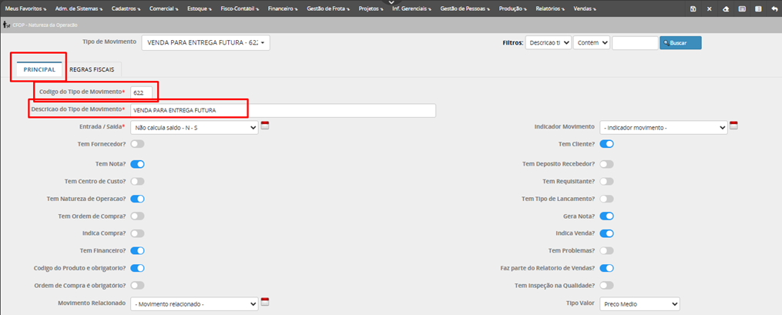Switch to the Regras Fiscais tab
This screenshot has width=782, height=315.
[x=92, y=69]
